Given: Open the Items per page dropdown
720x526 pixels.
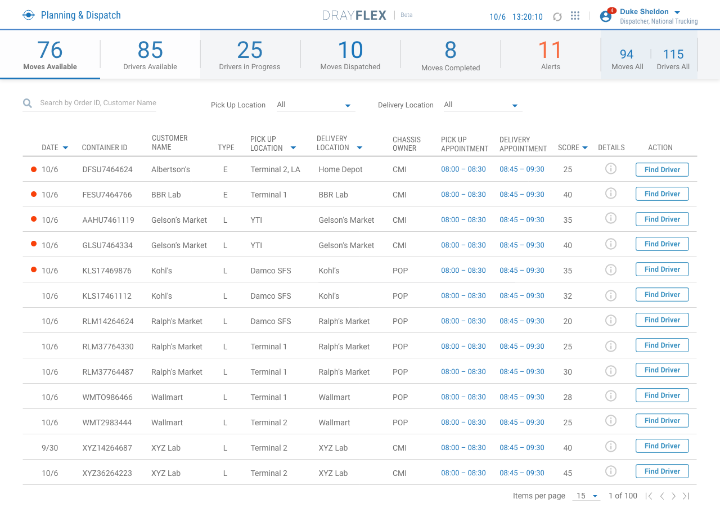Looking at the screenshot, I should tap(586, 496).
